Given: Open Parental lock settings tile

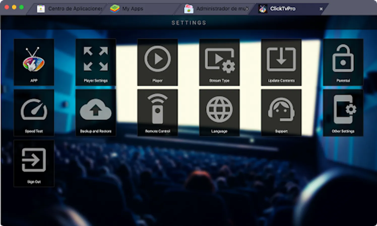Looking at the screenshot, I should coord(343,62).
